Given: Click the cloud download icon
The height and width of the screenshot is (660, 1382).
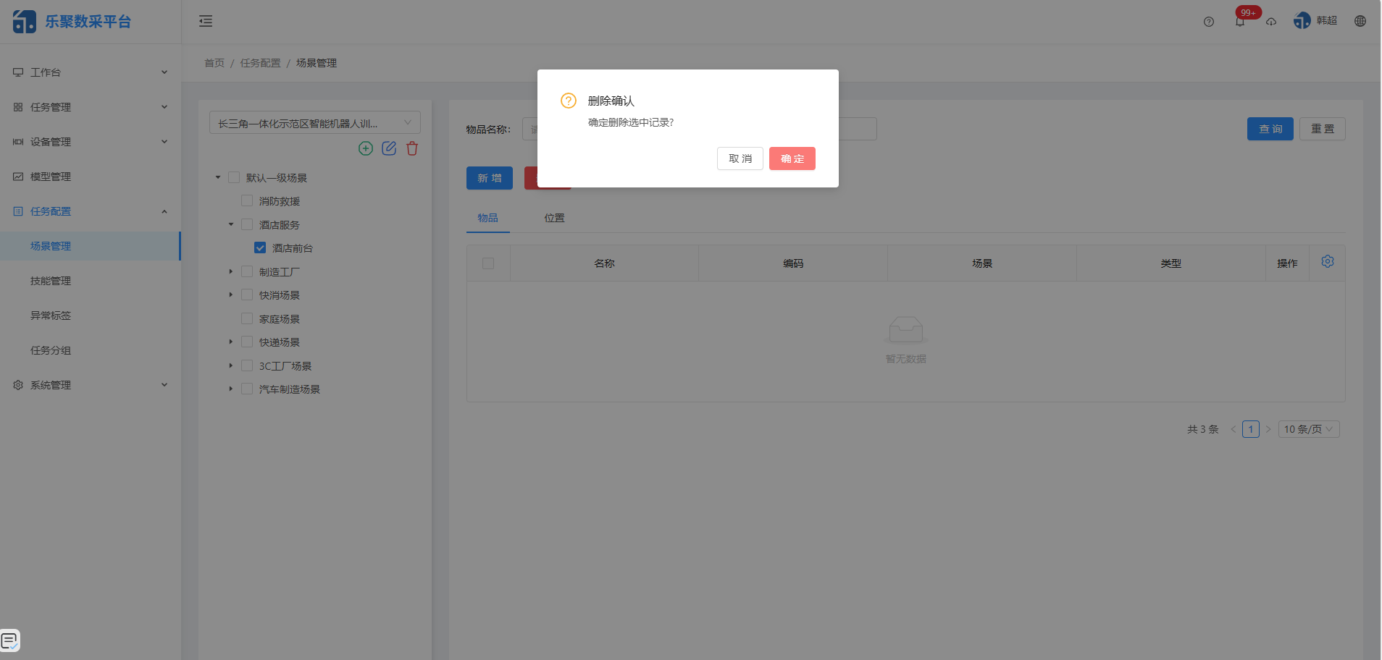Looking at the screenshot, I should click(x=1270, y=22).
